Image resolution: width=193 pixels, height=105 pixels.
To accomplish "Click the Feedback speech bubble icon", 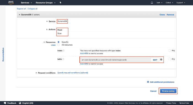I will click(x=5, y=103).
